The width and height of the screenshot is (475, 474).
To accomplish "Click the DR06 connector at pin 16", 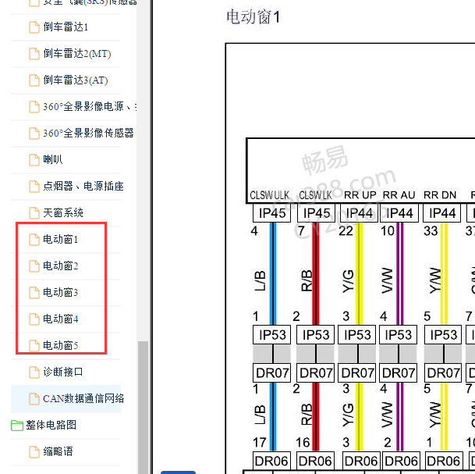I will [315, 462].
